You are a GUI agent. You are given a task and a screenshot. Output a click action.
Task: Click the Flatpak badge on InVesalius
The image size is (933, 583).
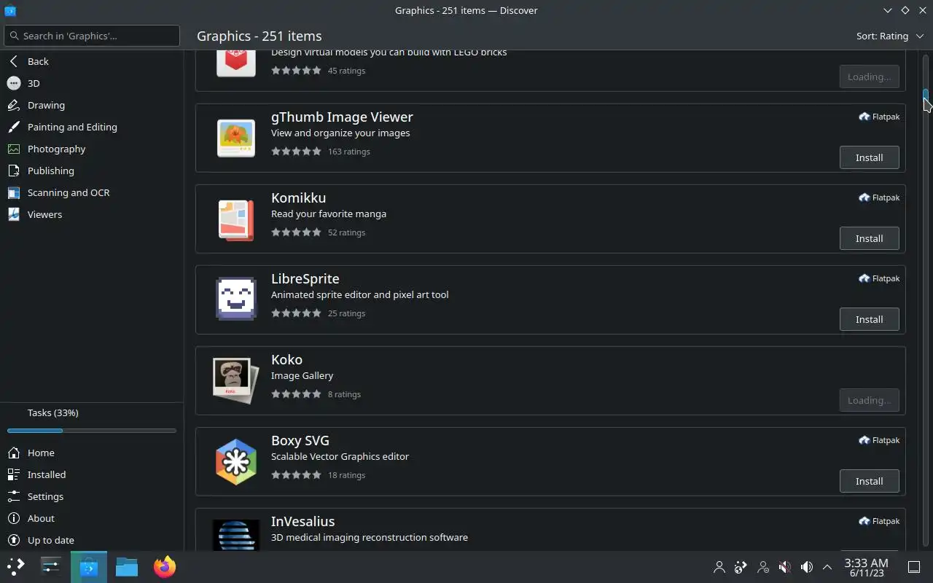coord(879,521)
